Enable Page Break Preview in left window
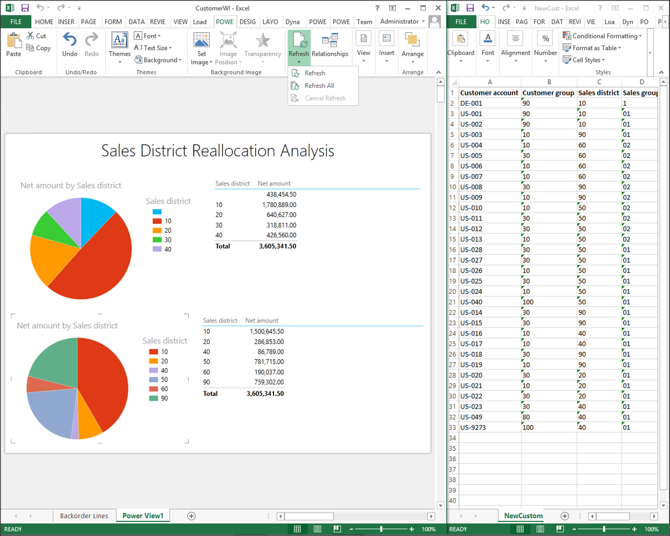This screenshot has height=536, width=670. coord(337,529)
